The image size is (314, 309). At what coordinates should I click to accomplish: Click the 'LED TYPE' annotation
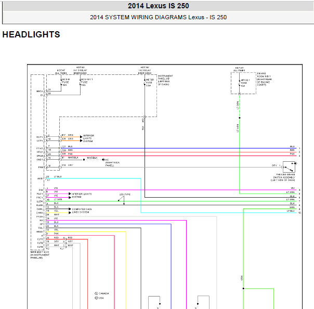click(x=125, y=195)
